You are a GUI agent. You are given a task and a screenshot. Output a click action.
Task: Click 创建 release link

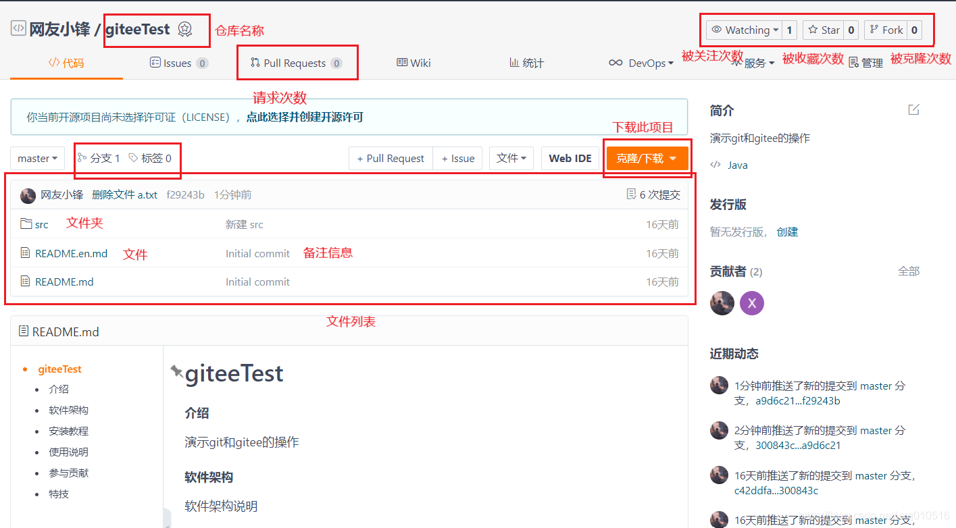(x=787, y=232)
